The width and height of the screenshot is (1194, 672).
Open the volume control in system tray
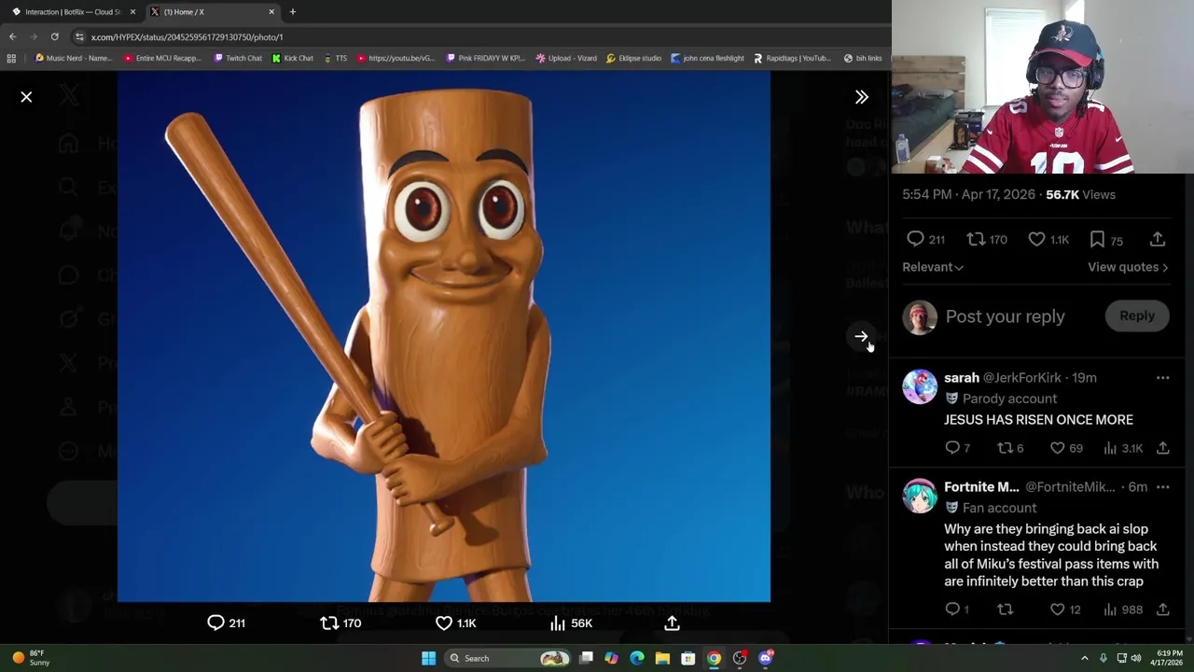tap(1136, 658)
